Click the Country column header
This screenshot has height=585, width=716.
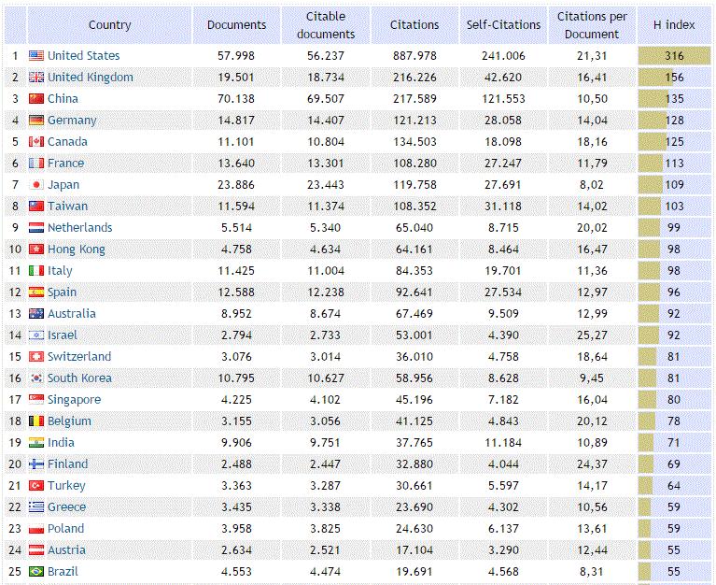[x=109, y=25]
